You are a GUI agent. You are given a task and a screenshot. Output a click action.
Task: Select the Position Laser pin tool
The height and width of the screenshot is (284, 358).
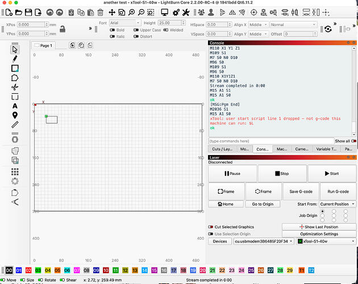tap(15, 115)
